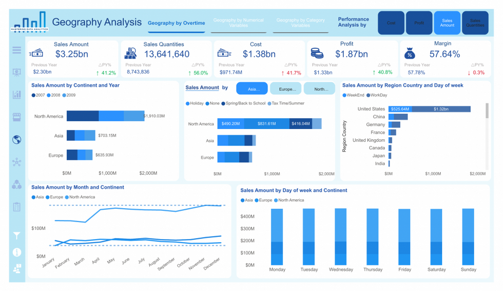Image resolution: width=503 pixels, height=291 pixels.
Task: Switch to Geography by Numerical Variables tab
Action: [x=238, y=23]
